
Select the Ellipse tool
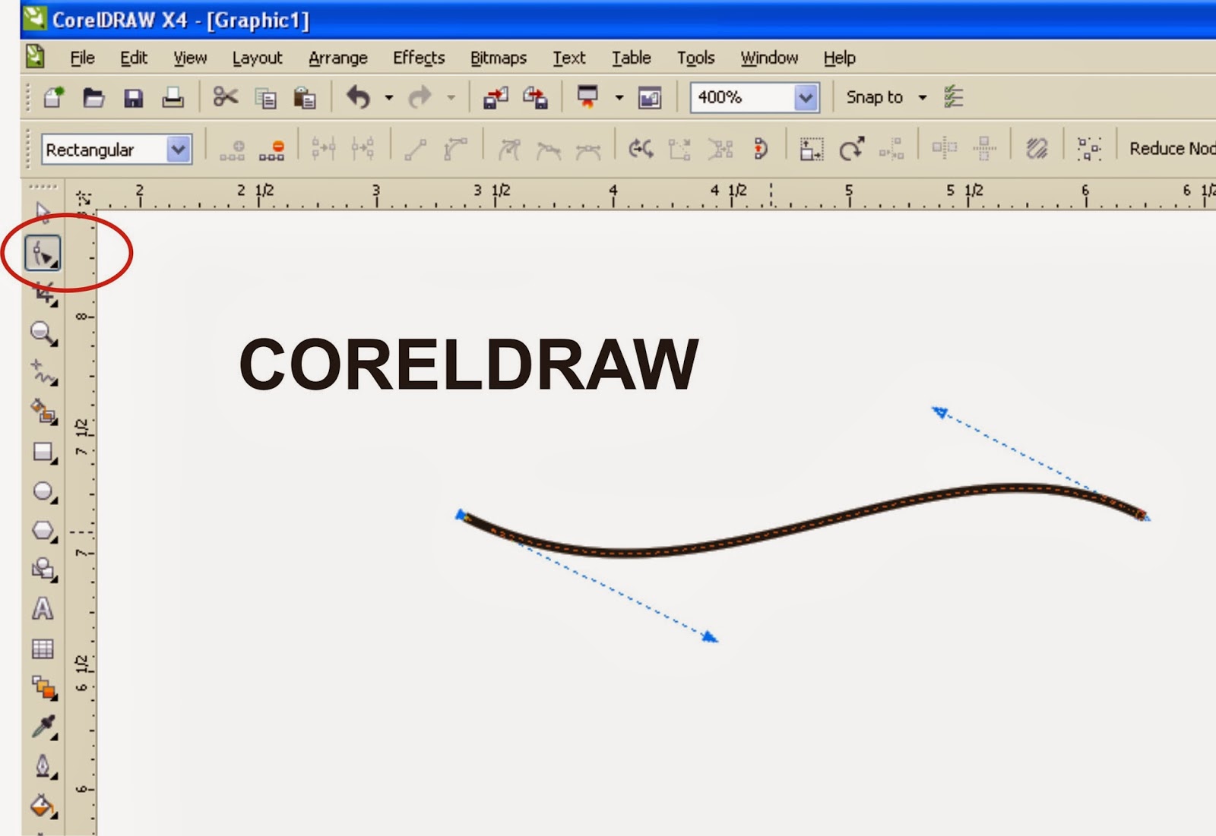(x=43, y=492)
